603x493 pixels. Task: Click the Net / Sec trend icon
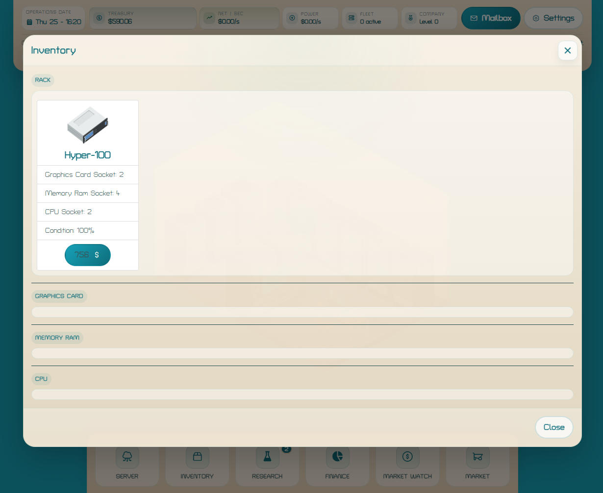click(209, 18)
